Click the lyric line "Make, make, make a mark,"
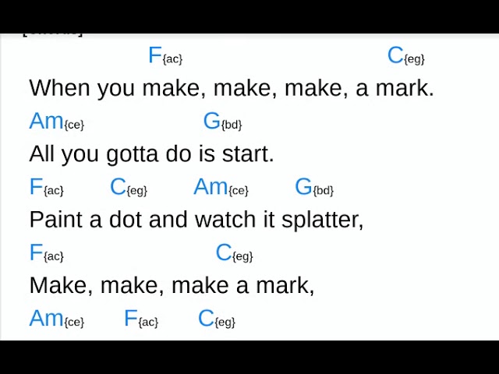The height and width of the screenshot is (374, 499). [x=172, y=285]
